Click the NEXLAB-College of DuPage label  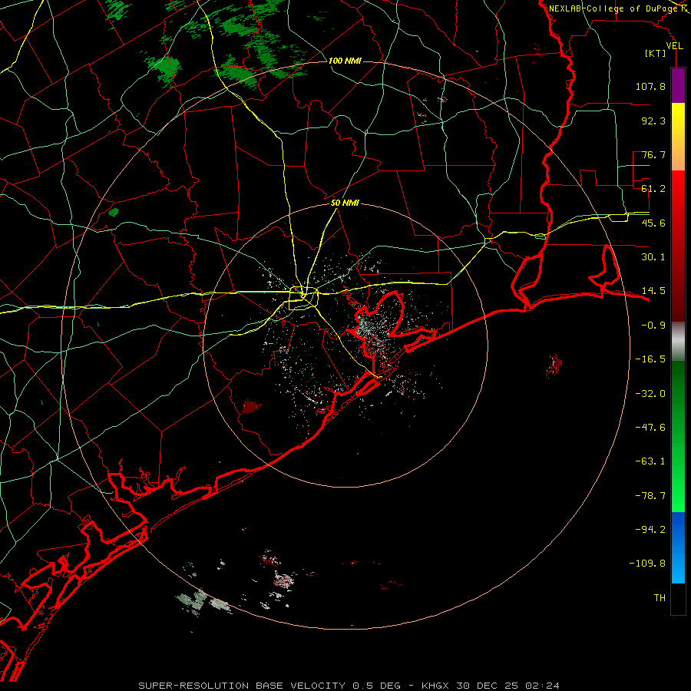tap(613, 8)
